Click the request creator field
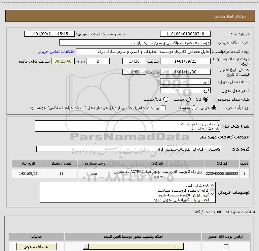 [143, 51]
